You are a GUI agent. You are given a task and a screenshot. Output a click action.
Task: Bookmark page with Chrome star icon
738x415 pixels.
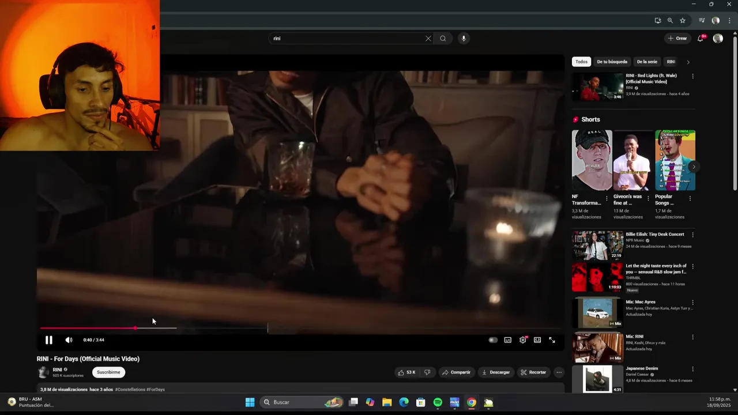tap(683, 21)
